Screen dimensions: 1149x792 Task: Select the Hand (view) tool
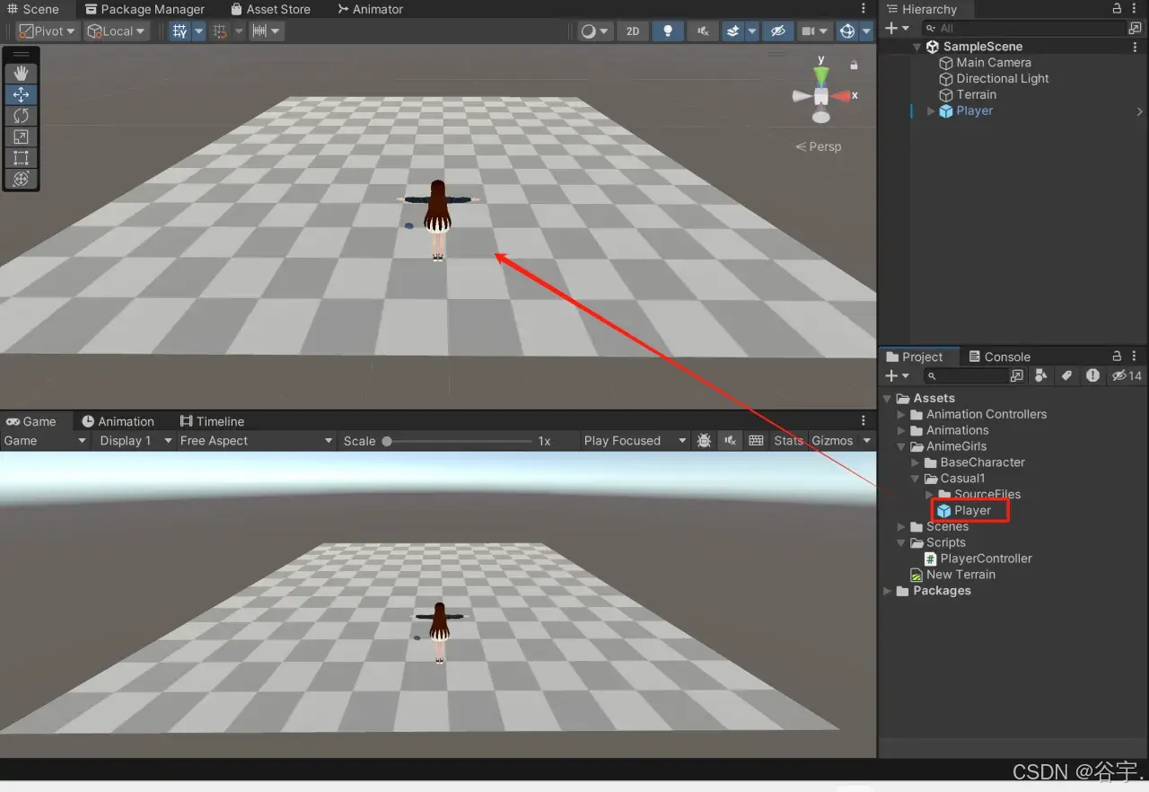22,73
